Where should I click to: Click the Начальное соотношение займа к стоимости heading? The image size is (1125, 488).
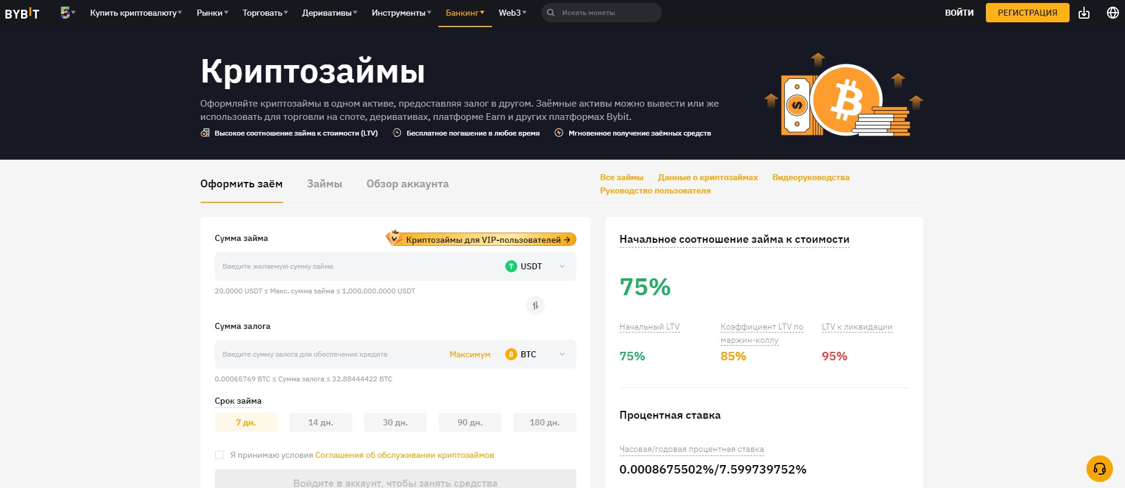point(734,239)
